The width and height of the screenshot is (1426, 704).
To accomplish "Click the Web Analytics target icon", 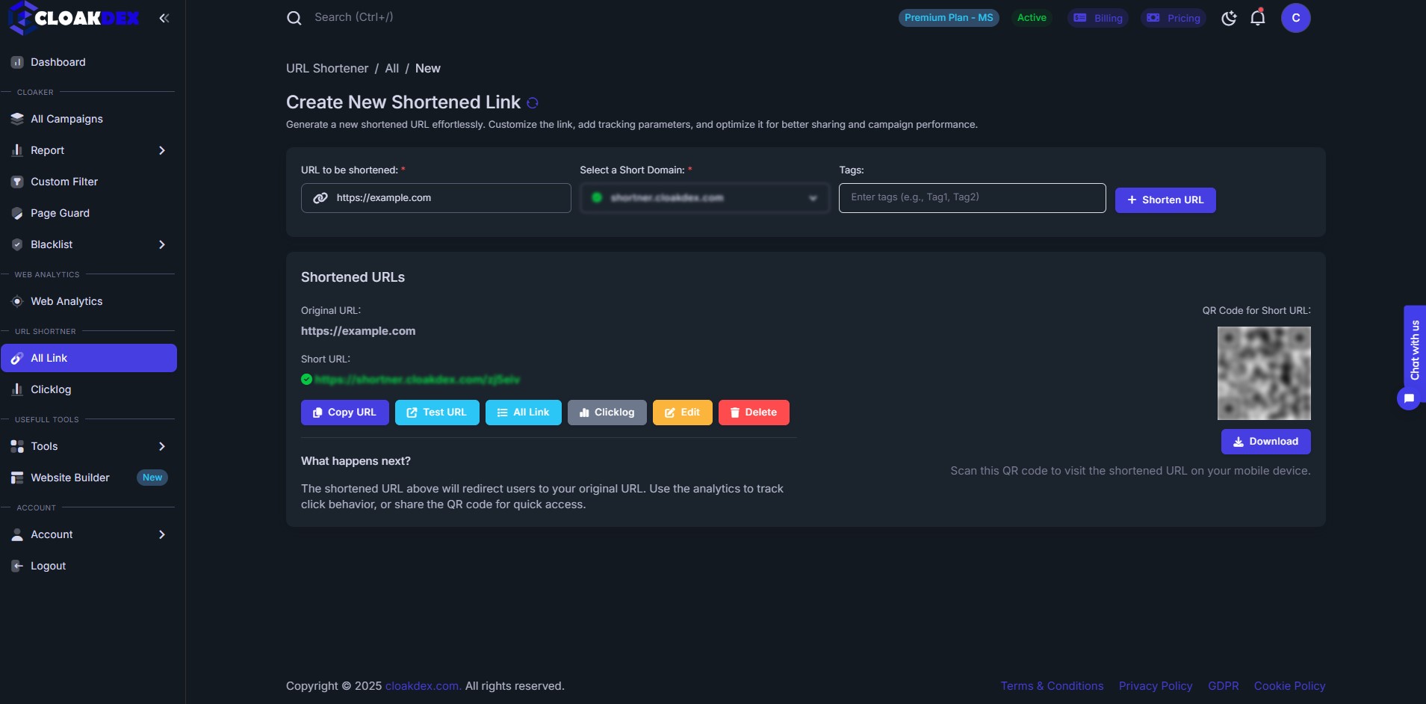I will point(17,301).
